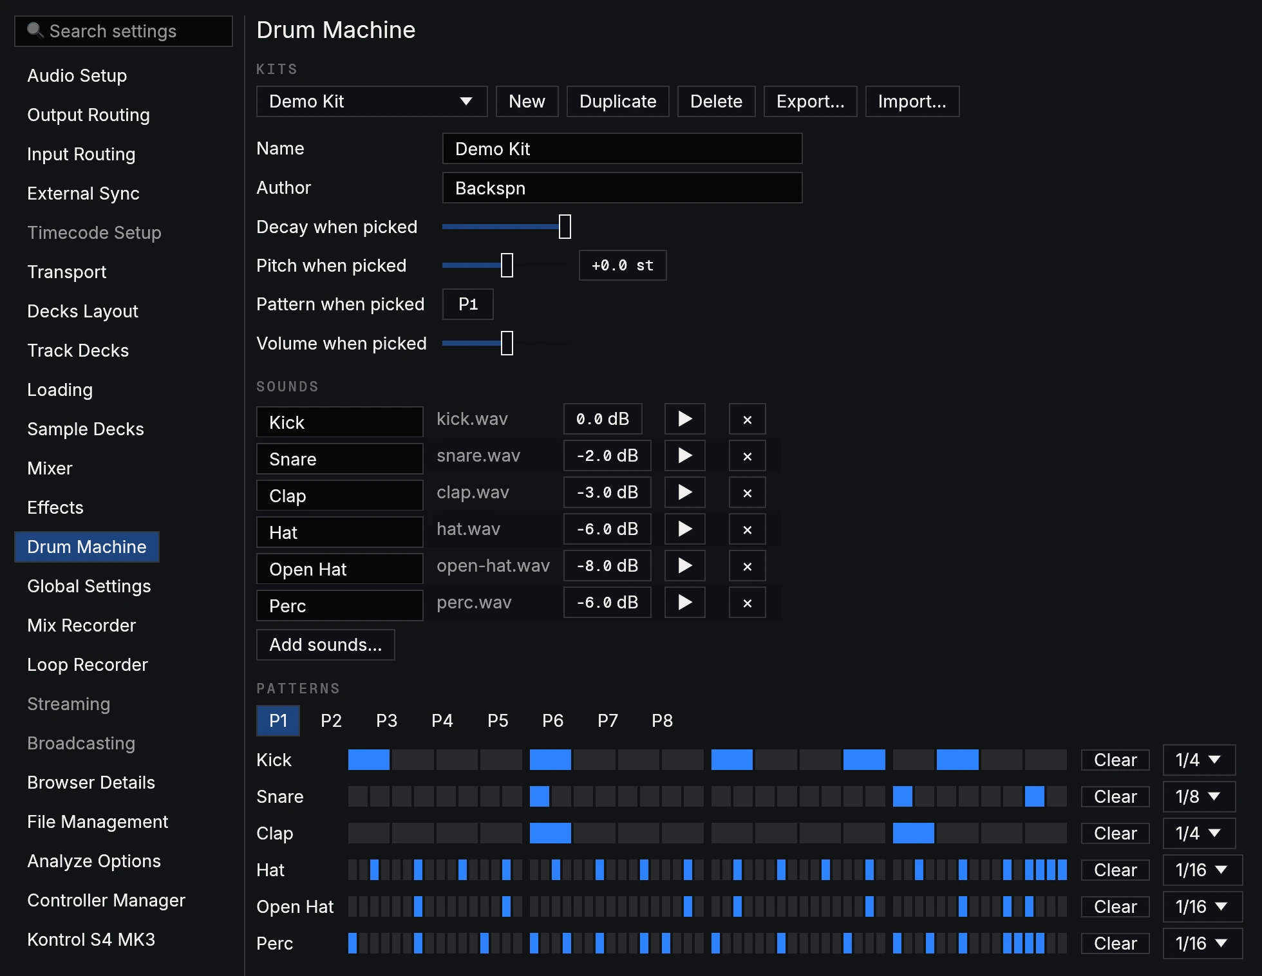Preview the Kick sound with play button
Screen dimensions: 1262x976
point(684,419)
